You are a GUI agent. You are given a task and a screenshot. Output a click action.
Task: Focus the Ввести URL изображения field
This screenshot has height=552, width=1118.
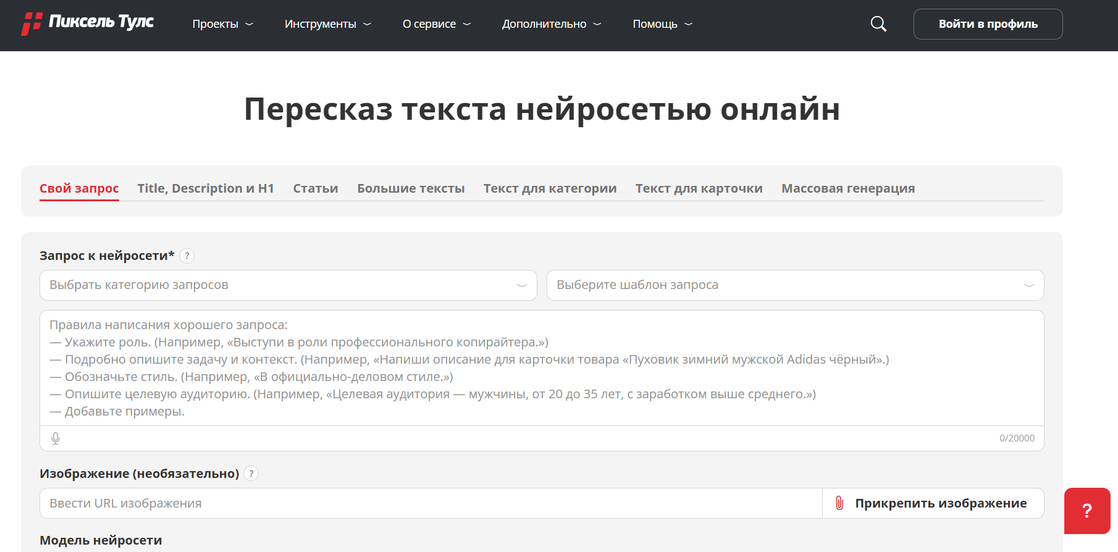pyautogui.click(x=431, y=503)
